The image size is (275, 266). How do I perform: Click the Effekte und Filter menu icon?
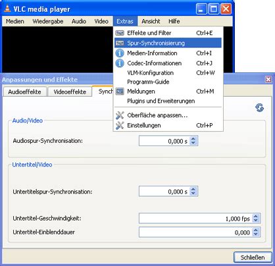120,33
